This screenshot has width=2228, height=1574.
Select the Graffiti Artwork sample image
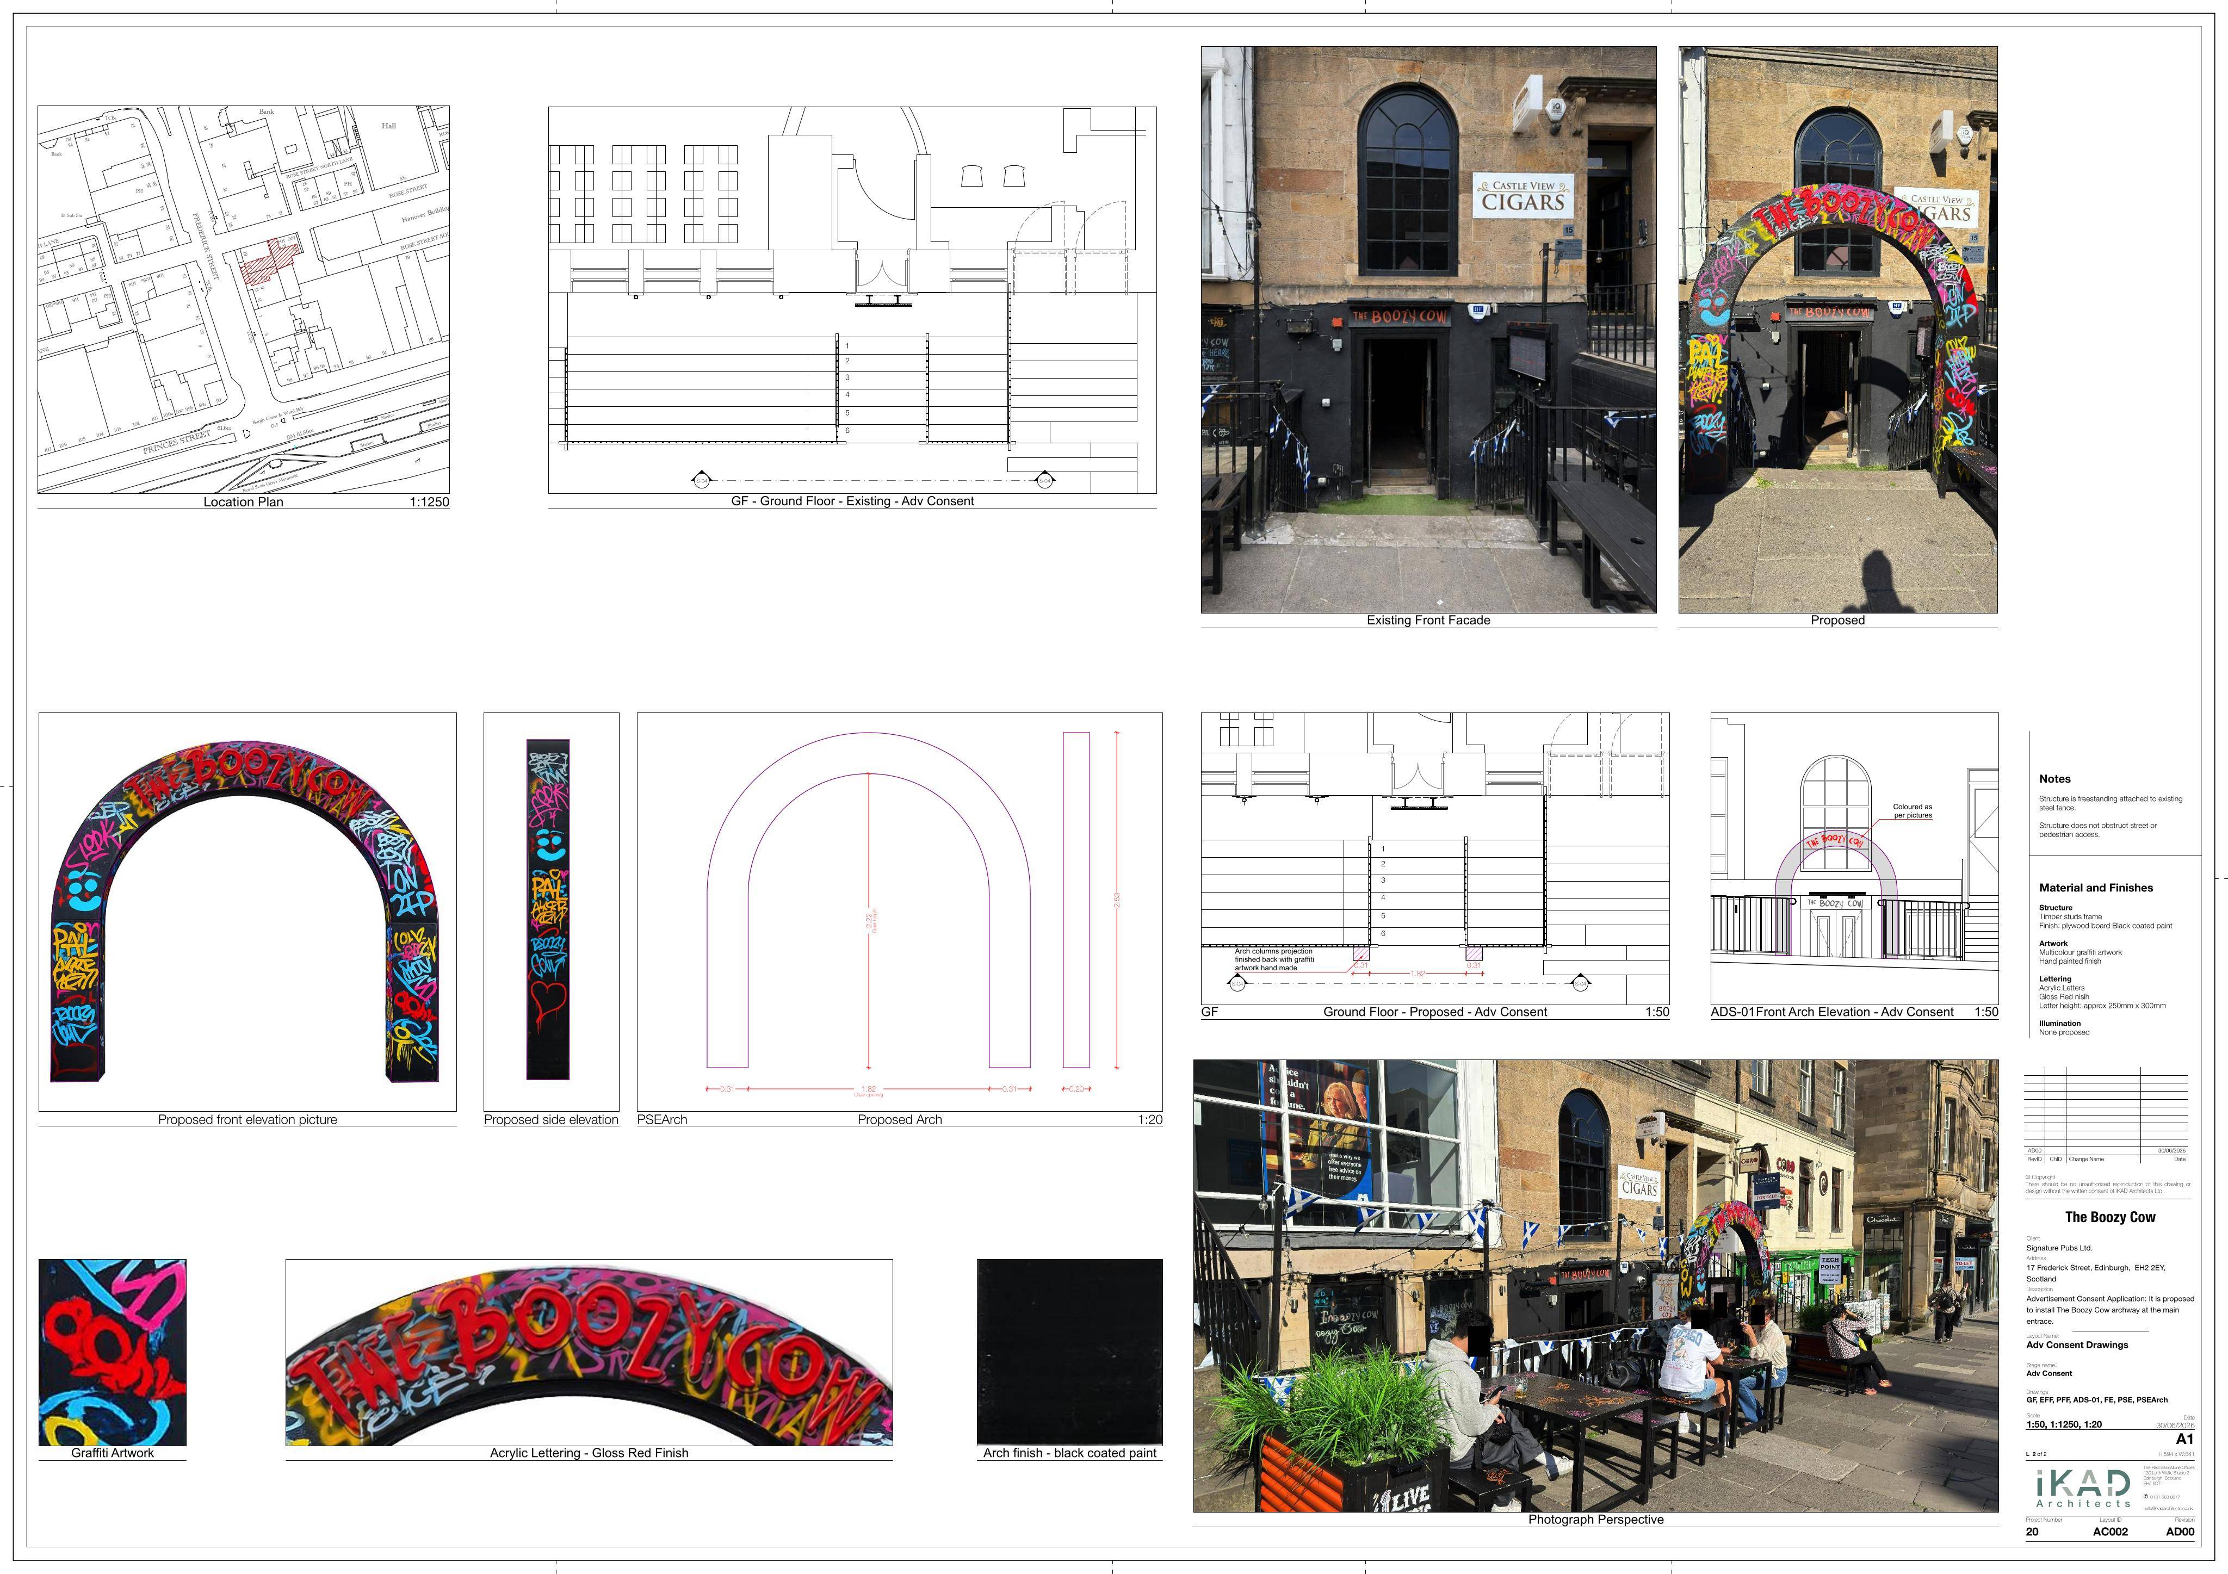point(113,1352)
